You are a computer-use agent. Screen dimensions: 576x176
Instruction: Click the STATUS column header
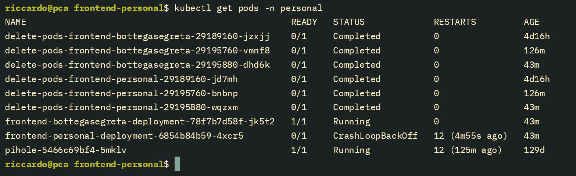click(349, 22)
